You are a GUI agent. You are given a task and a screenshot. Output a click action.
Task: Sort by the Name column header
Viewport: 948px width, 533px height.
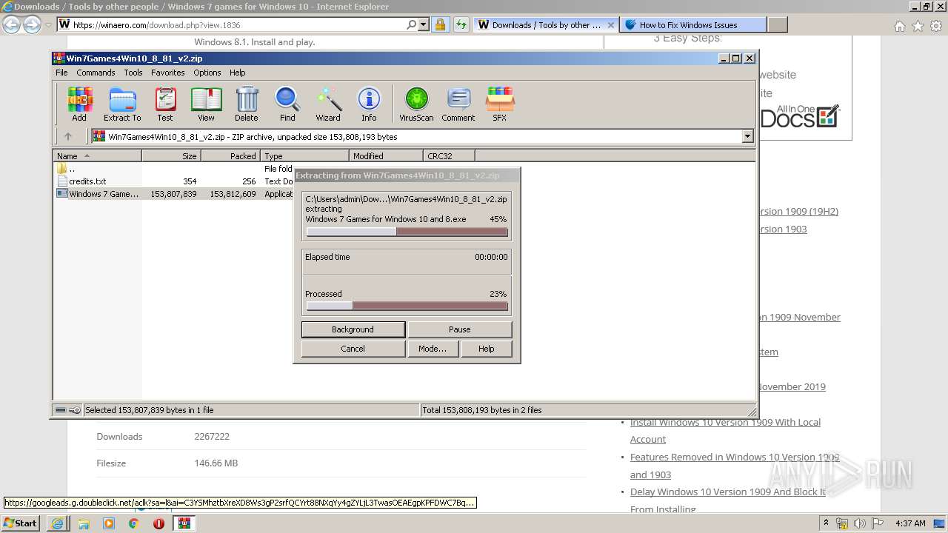[x=97, y=156]
